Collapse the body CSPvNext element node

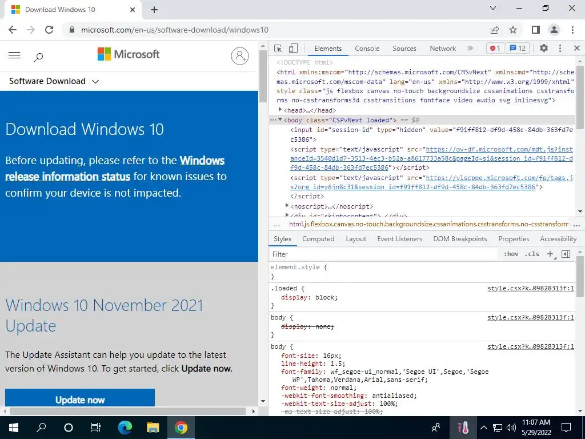click(280, 119)
